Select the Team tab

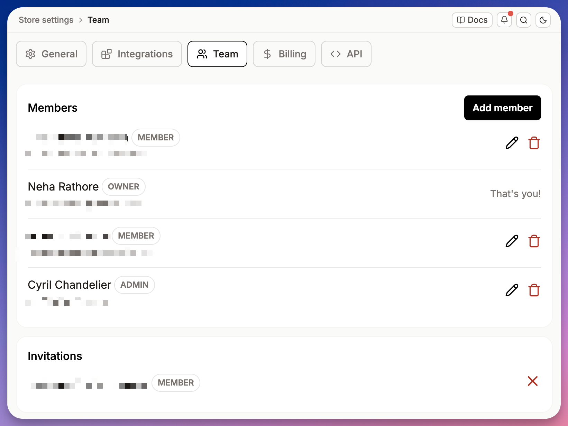click(217, 54)
